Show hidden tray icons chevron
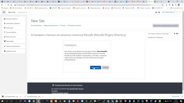The height and width of the screenshot is (103, 184). [163, 101]
